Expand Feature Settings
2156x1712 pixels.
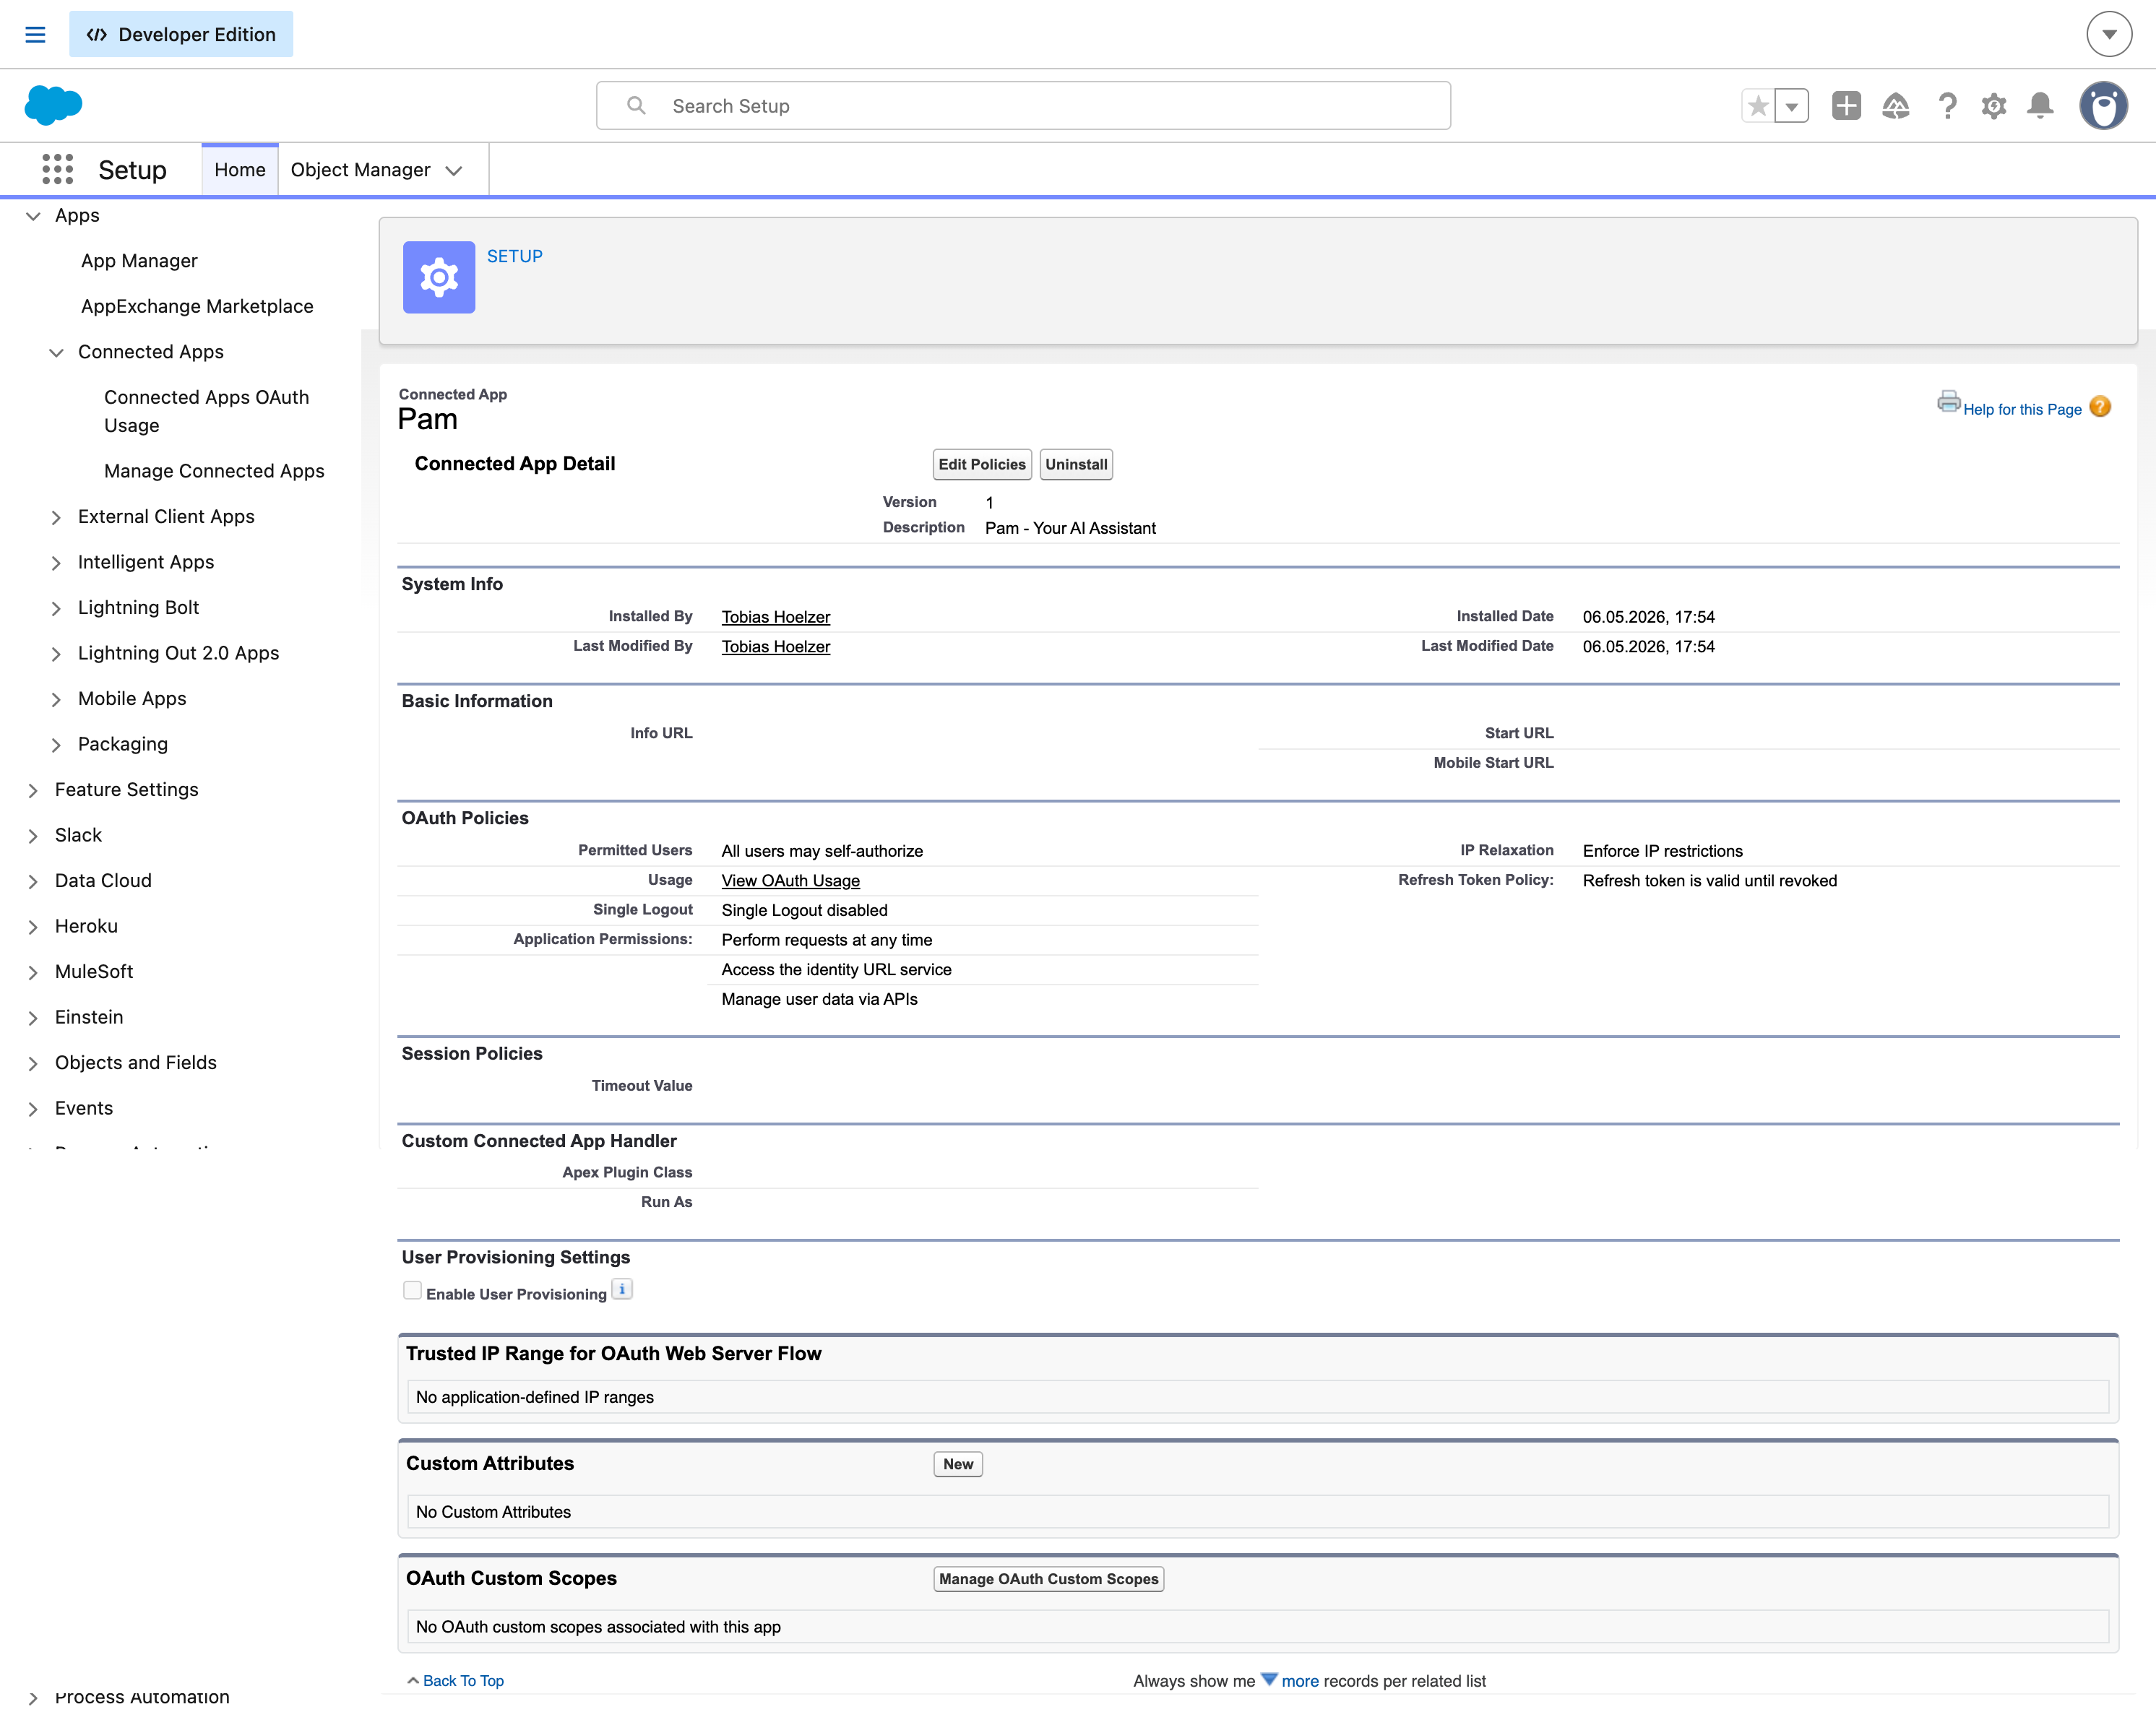click(x=33, y=790)
